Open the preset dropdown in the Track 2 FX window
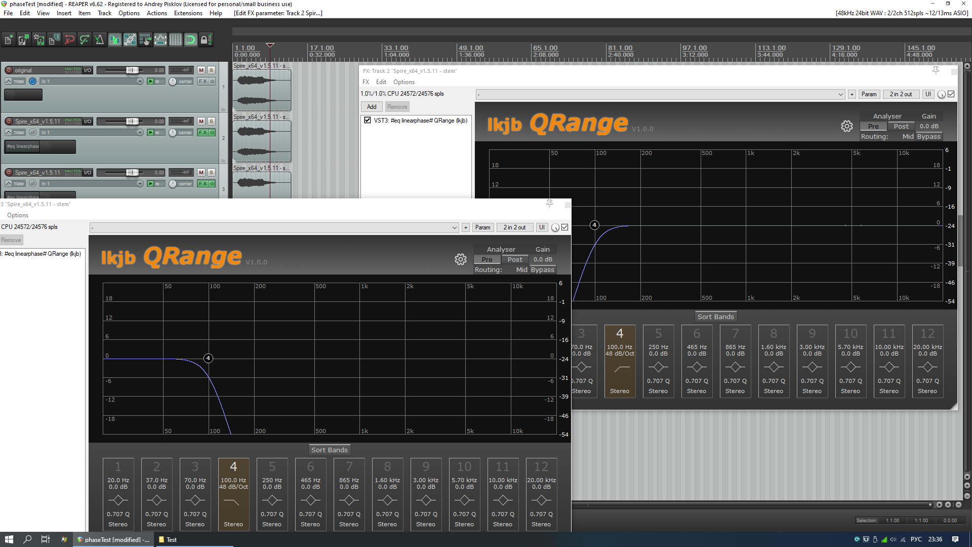The image size is (972, 547). [840, 94]
